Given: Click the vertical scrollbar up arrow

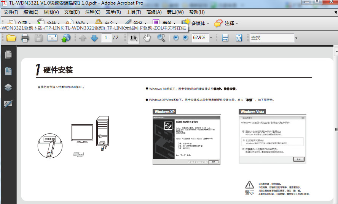Looking at the screenshot, I should click(336, 52).
